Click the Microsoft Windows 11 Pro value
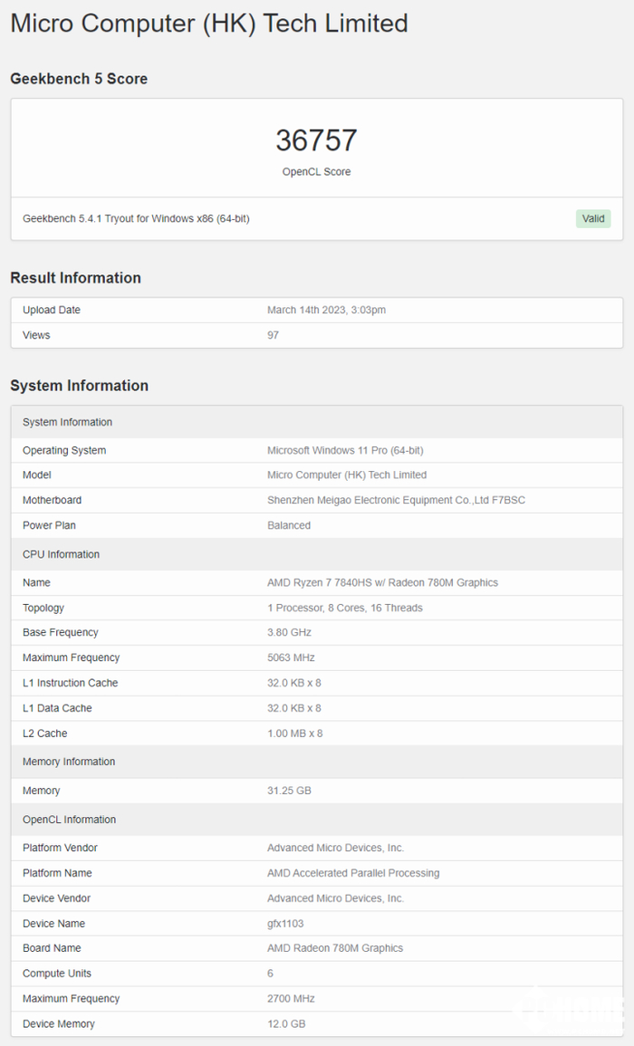 [345, 450]
